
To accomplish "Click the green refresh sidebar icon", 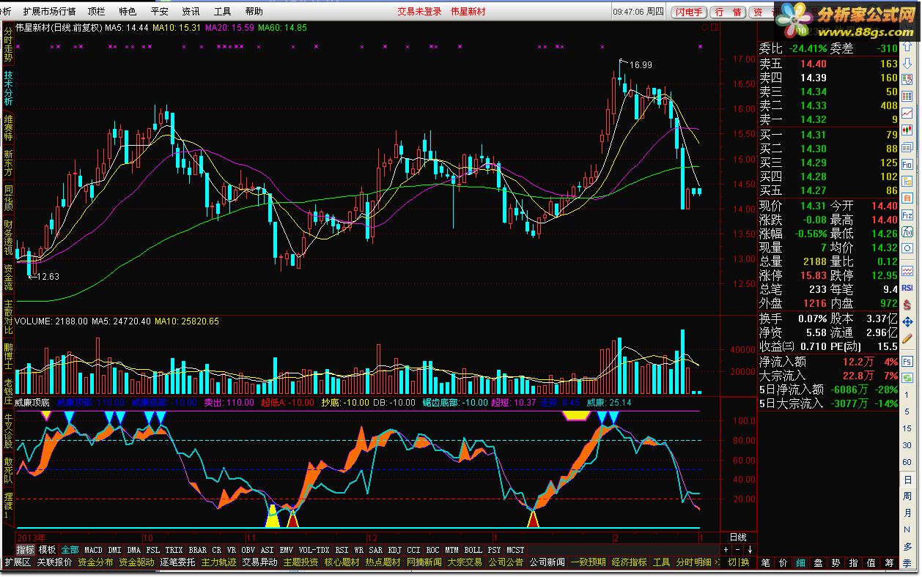I will [907, 378].
